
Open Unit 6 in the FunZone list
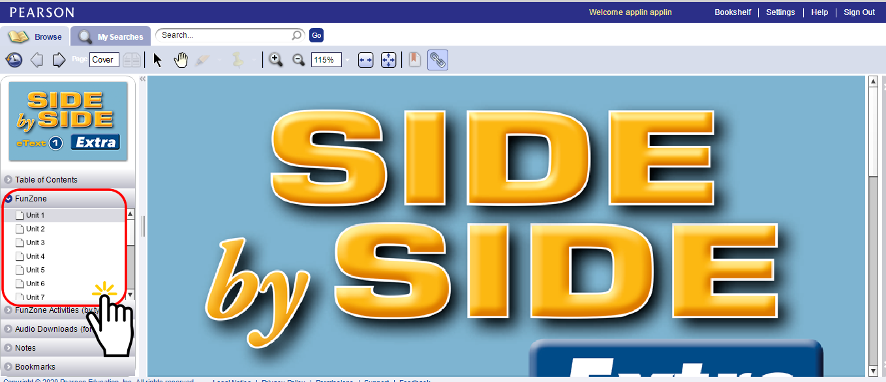tap(64, 284)
